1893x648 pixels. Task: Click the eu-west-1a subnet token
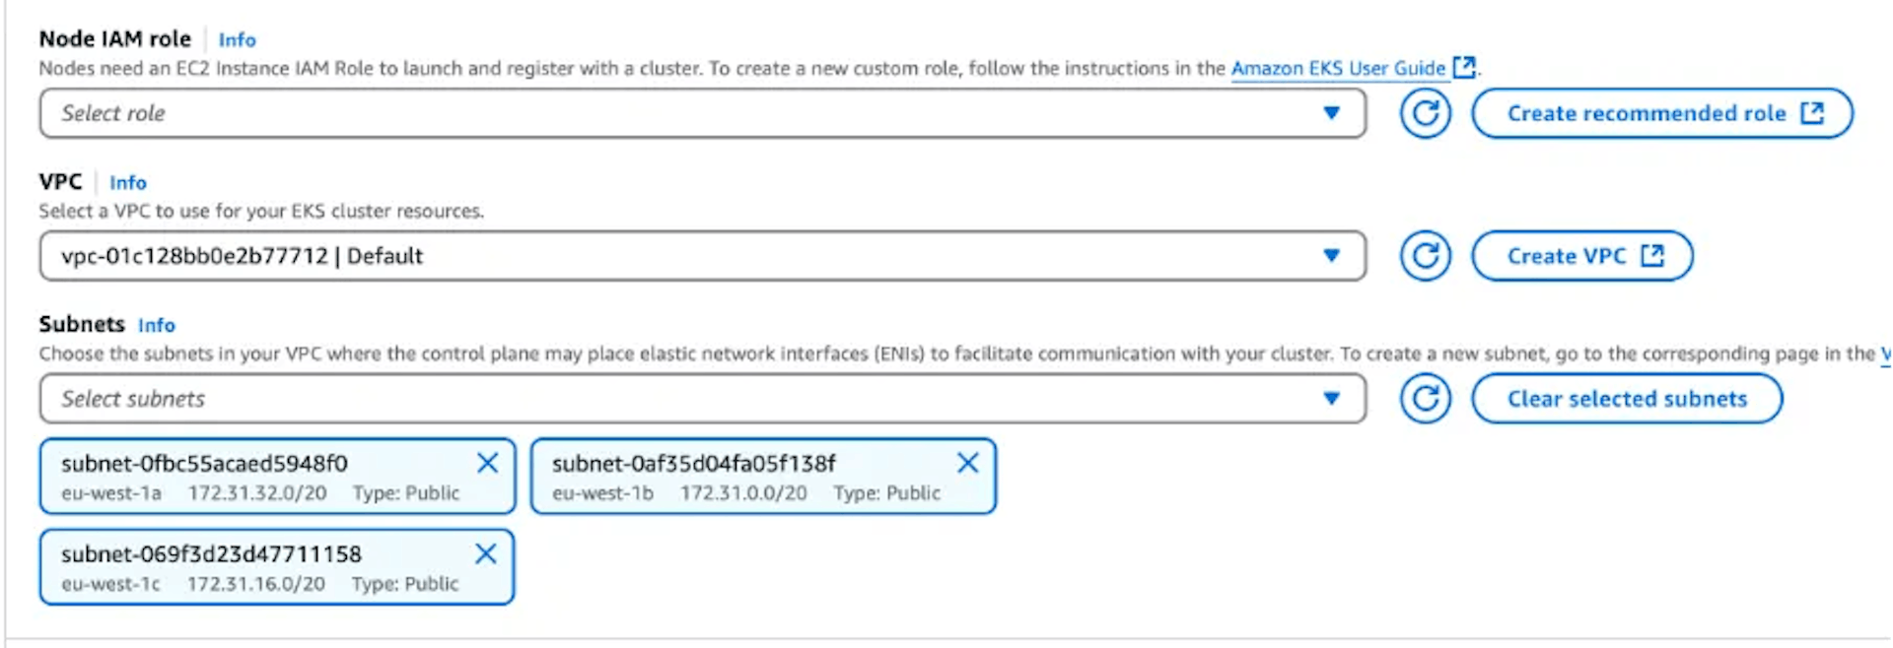tap(277, 477)
